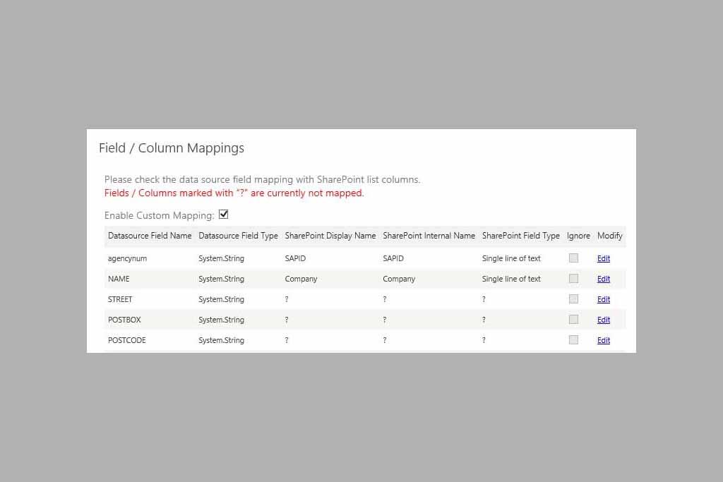
Task: Tick the Ignore box for STREET
Action: tap(573, 299)
